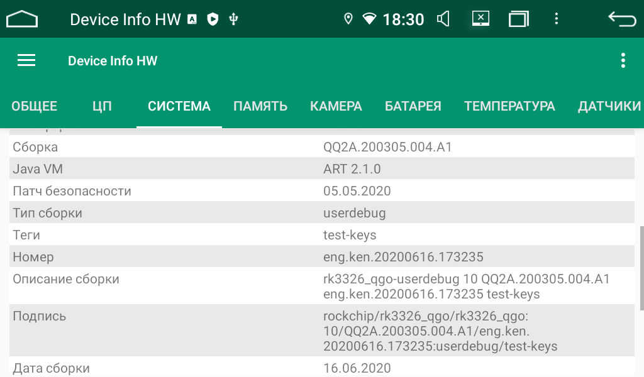Click the Номер row label

point(33,257)
